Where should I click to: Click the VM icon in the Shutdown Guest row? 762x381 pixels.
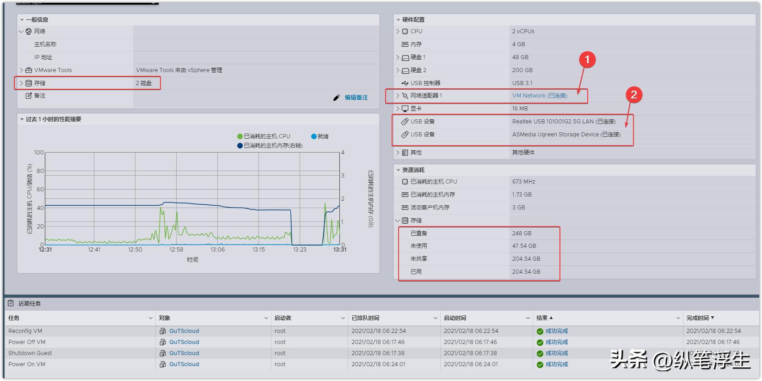tap(163, 353)
